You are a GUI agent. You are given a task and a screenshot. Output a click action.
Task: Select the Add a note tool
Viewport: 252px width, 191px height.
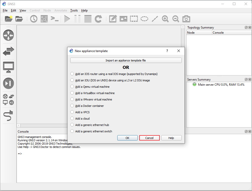(x=113, y=19)
